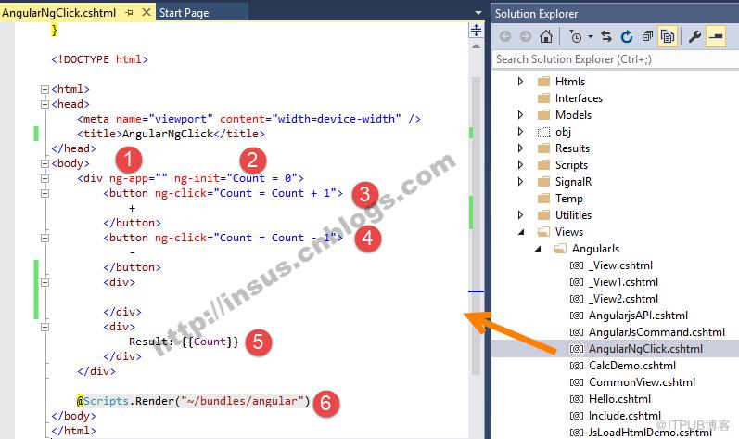
Task: Expand the Htmls folder
Action: click(520, 81)
